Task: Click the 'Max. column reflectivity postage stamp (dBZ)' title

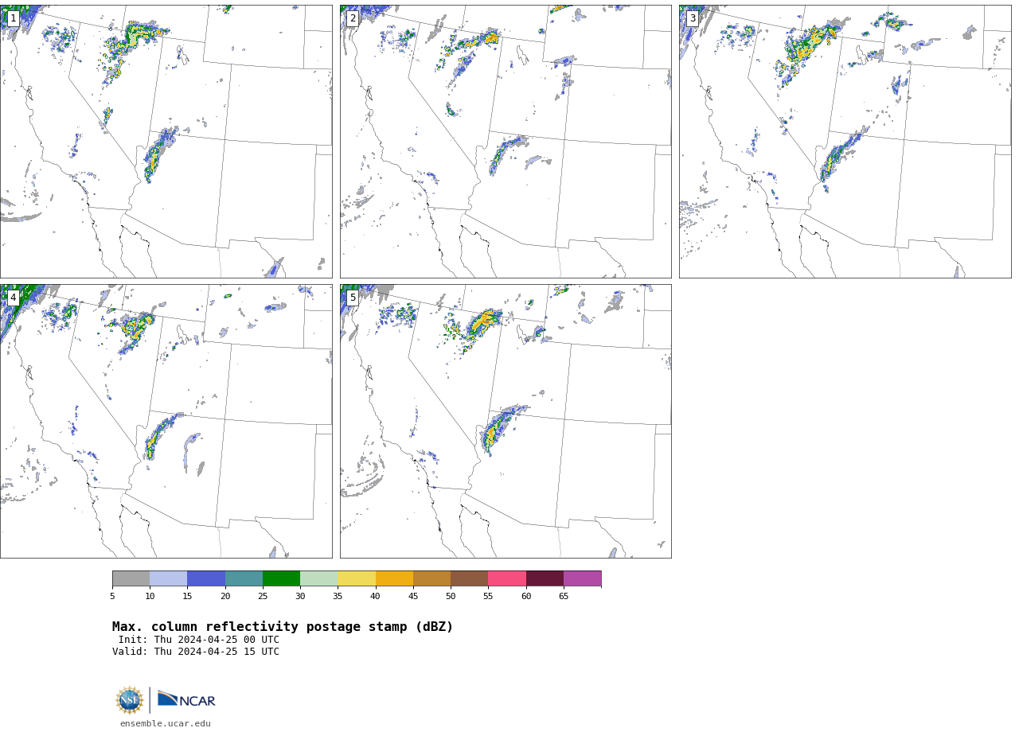Action: (x=283, y=627)
